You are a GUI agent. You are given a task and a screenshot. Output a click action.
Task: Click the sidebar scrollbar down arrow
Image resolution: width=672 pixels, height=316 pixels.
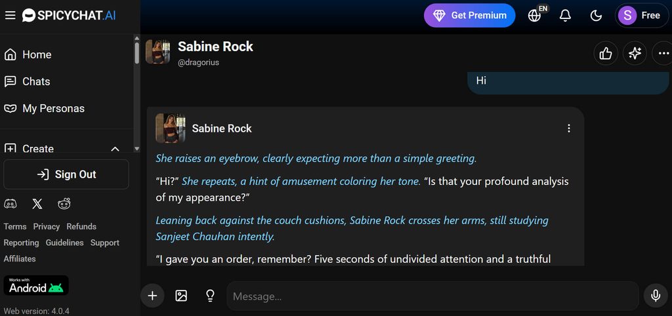(136, 149)
